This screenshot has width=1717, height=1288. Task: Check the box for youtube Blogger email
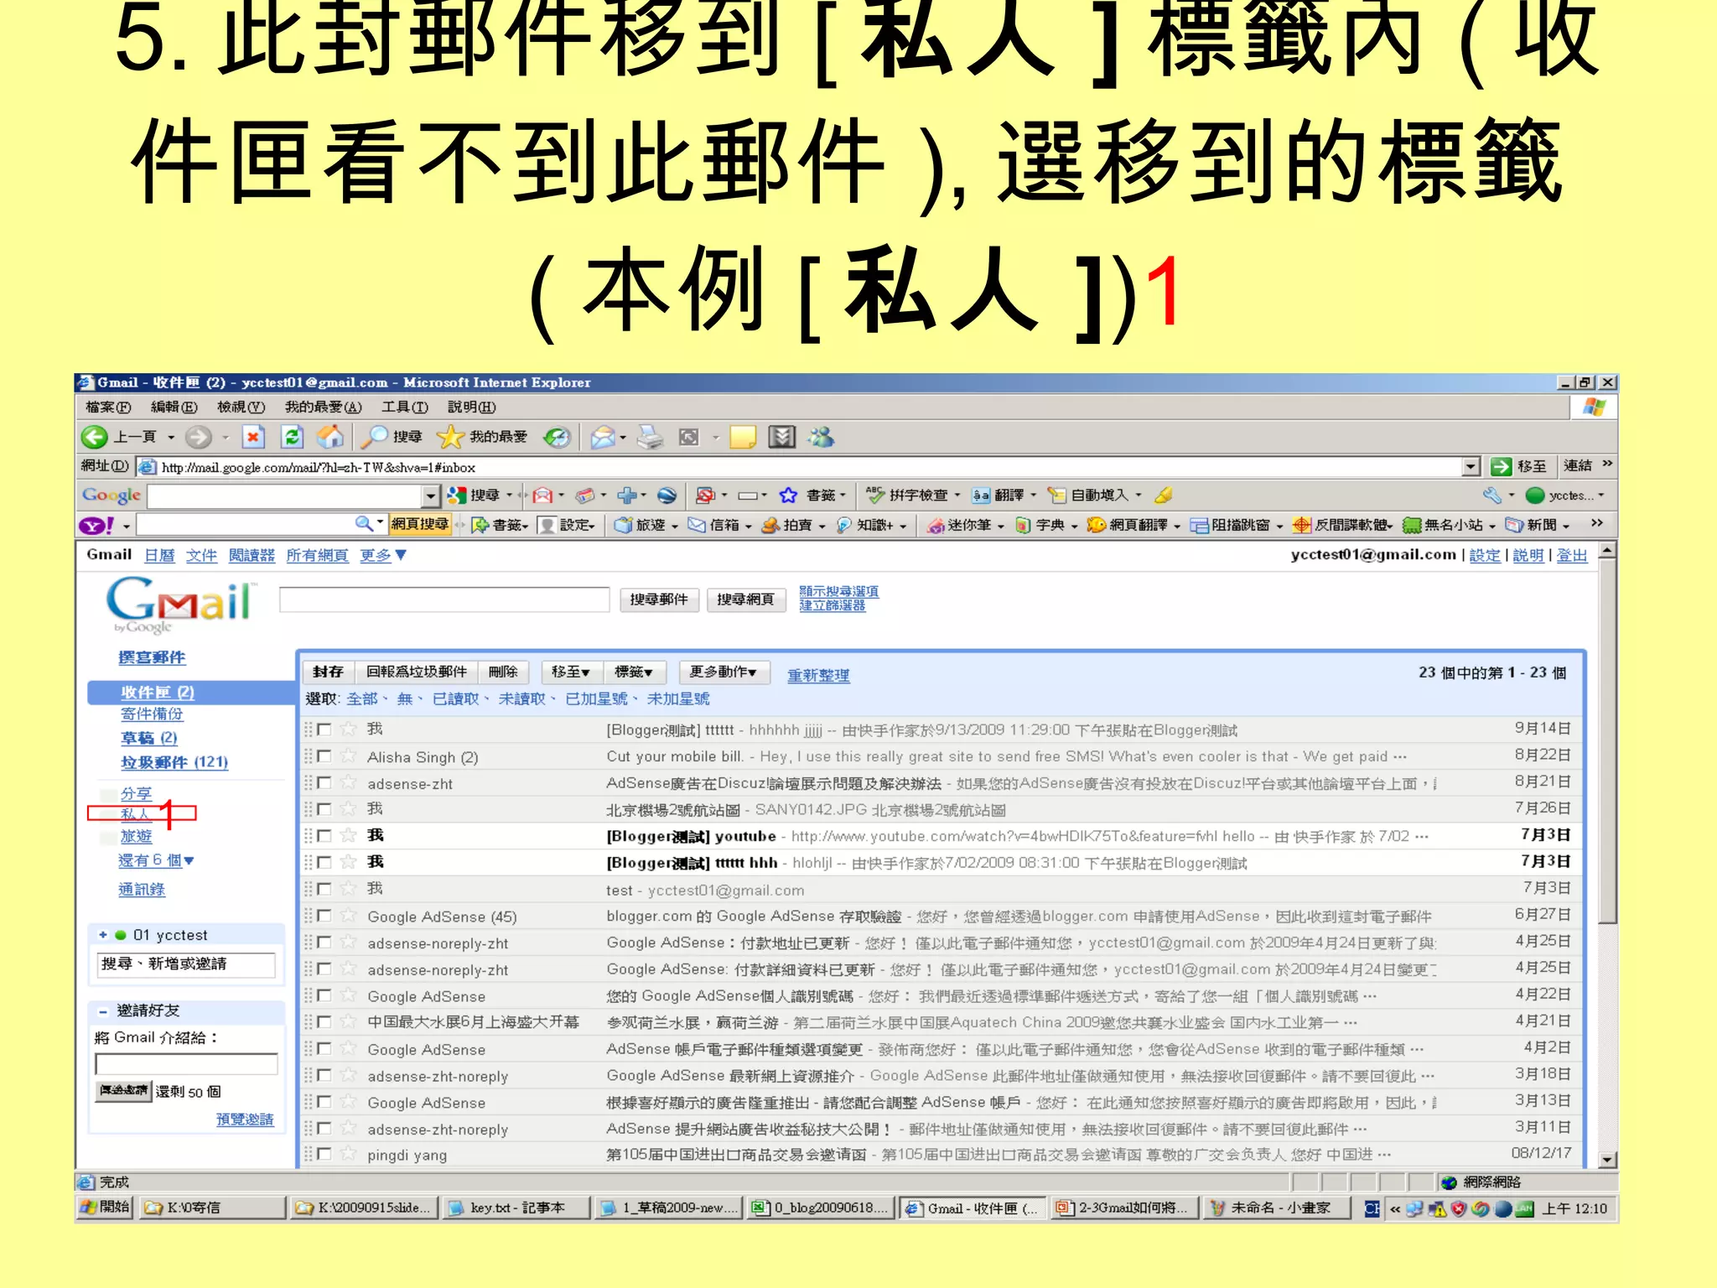pyautogui.click(x=324, y=836)
